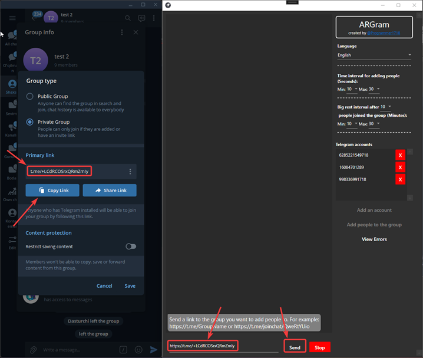Open the discussion/comments icon in chat header

(x=141, y=18)
